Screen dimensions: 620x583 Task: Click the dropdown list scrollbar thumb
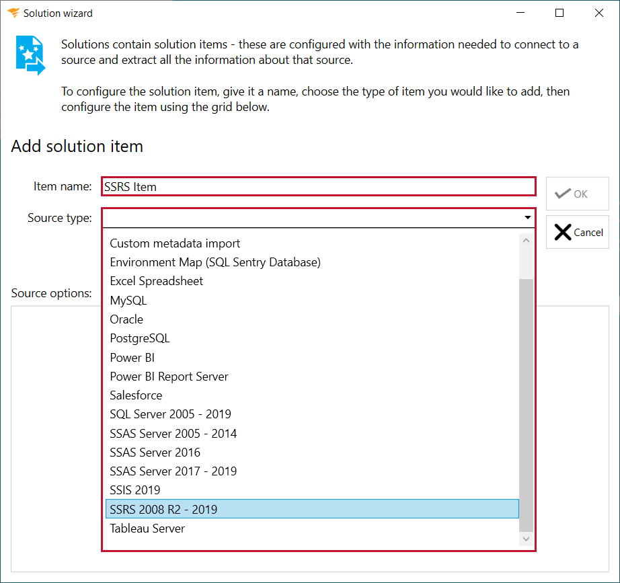click(526, 405)
